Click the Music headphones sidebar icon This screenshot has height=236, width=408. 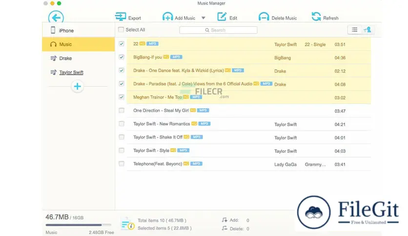pyautogui.click(x=53, y=44)
